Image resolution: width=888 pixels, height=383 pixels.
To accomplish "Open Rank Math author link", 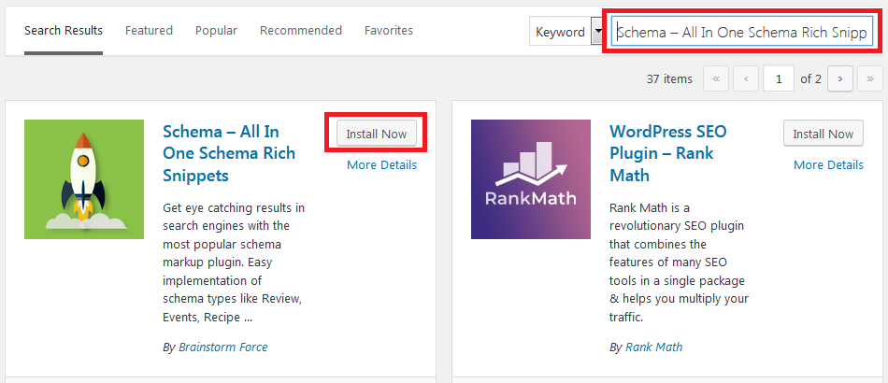I will click(x=654, y=347).
